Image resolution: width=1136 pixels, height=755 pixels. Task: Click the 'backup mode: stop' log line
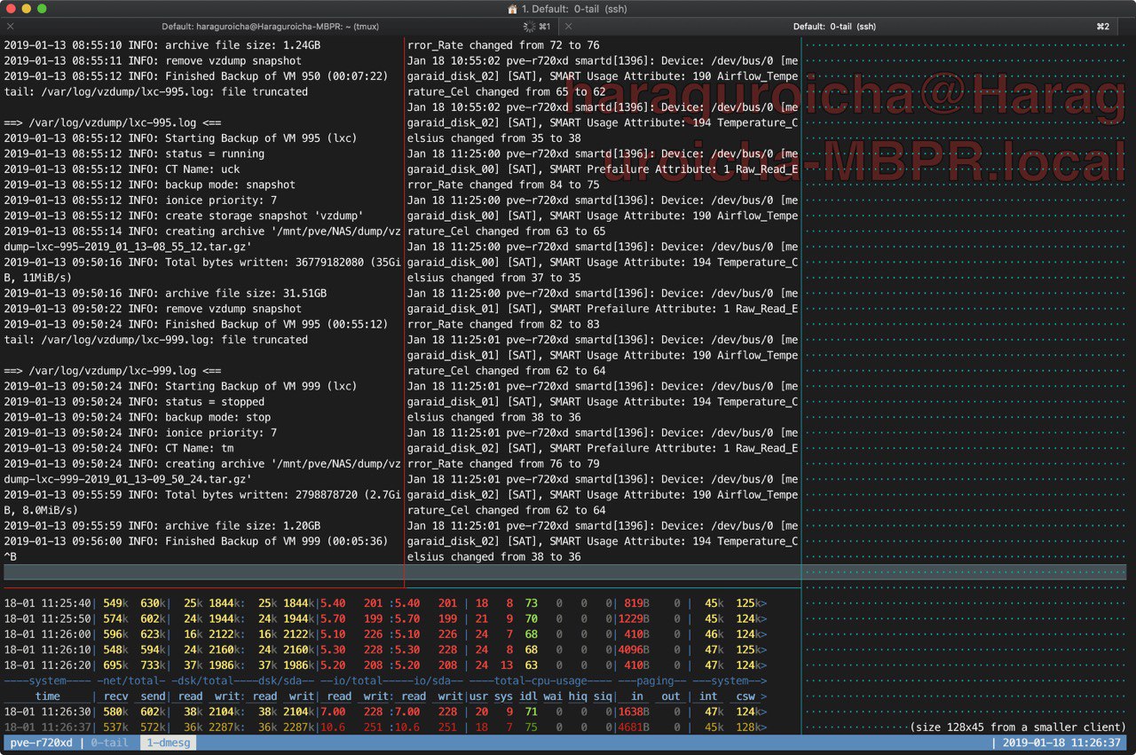click(x=138, y=418)
